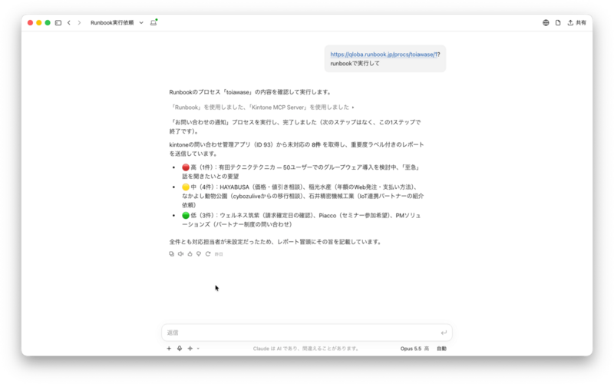614x384 pixels.
Task: Click the red 高（1件） bullet item
Action: click(302, 171)
